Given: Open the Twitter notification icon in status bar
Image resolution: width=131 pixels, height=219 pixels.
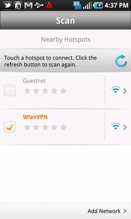Looking at the screenshot, I should tap(8, 5).
